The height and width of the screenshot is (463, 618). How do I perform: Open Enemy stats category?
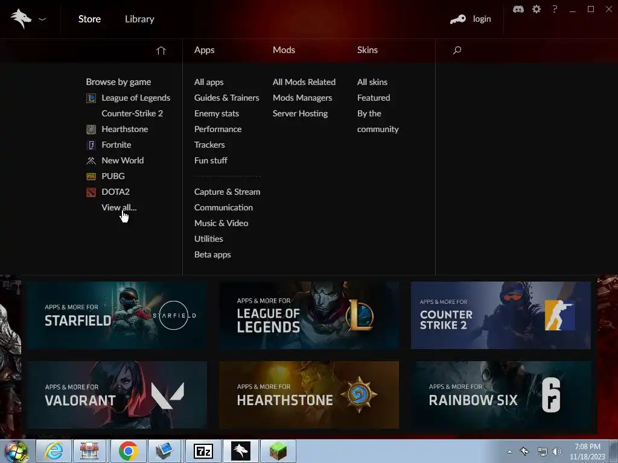click(x=217, y=113)
